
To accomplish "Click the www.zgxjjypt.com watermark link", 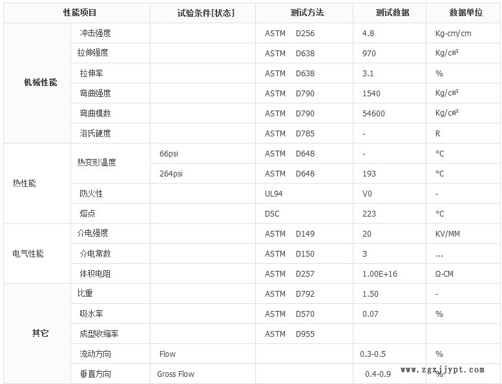I will pyautogui.click(x=442, y=370).
